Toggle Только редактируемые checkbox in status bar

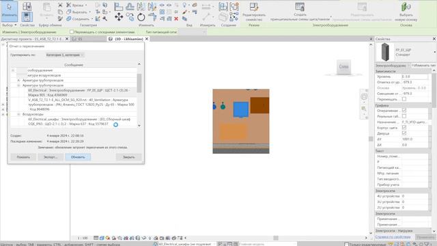pos(346,245)
